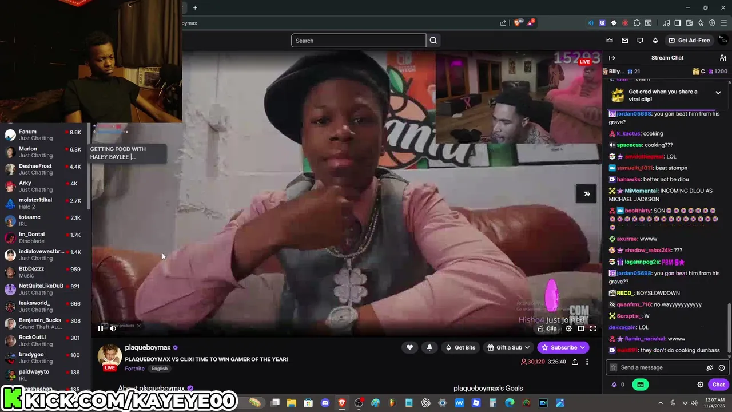Image resolution: width=732 pixels, height=412 pixels.
Task: Open the Subscribe dropdown button
Action: [563, 347]
